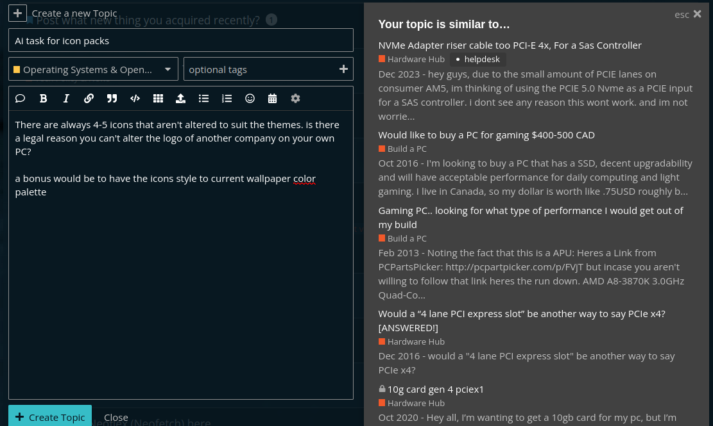
Task: Open the composer gear options
Action: pos(295,98)
